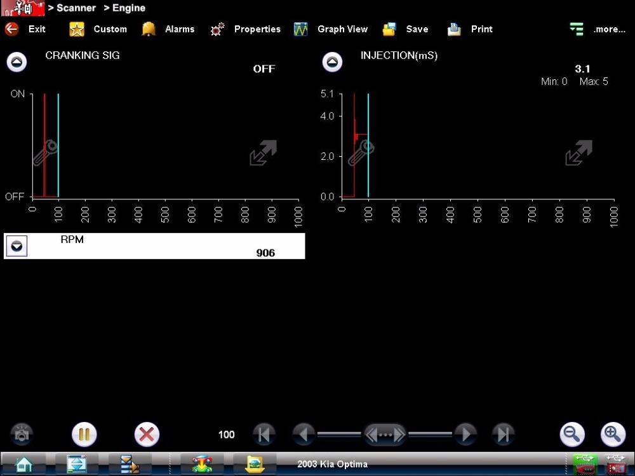This screenshot has height=476, width=635.
Task: Expand the RPM parameter graph
Action: 17,246
